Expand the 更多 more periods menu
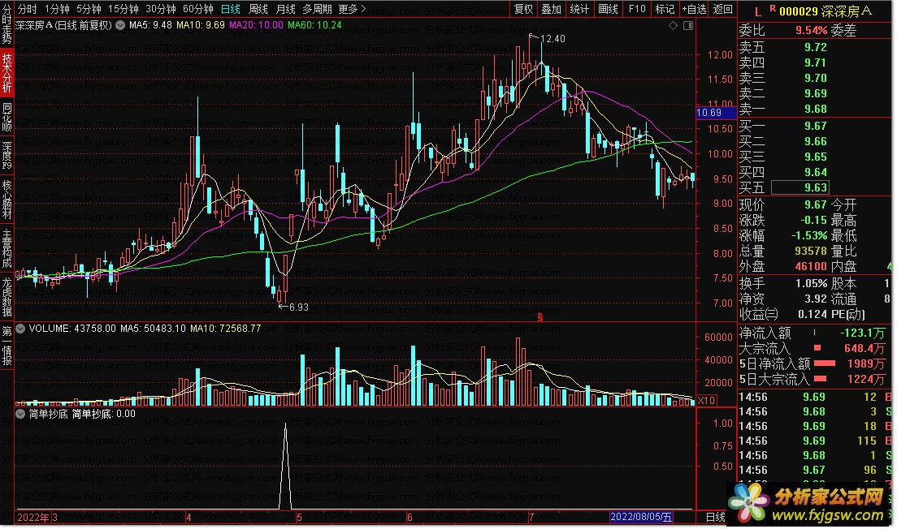This screenshot has width=897, height=529. point(352,9)
